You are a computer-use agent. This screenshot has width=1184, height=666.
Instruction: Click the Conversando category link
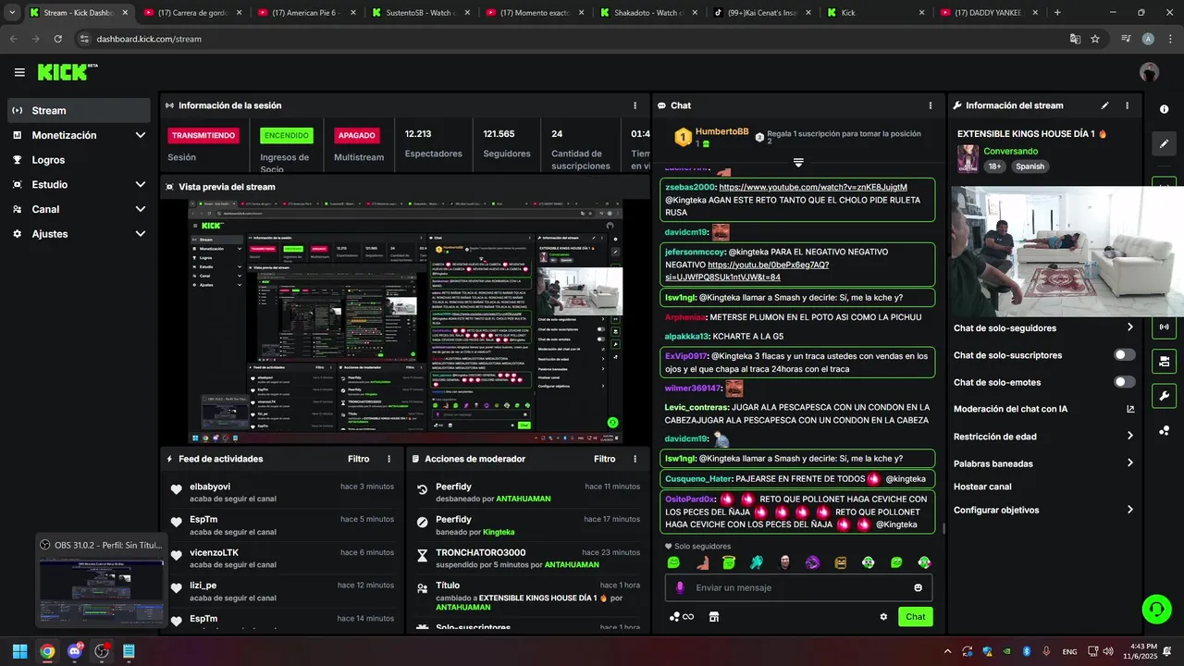click(1010, 151)
